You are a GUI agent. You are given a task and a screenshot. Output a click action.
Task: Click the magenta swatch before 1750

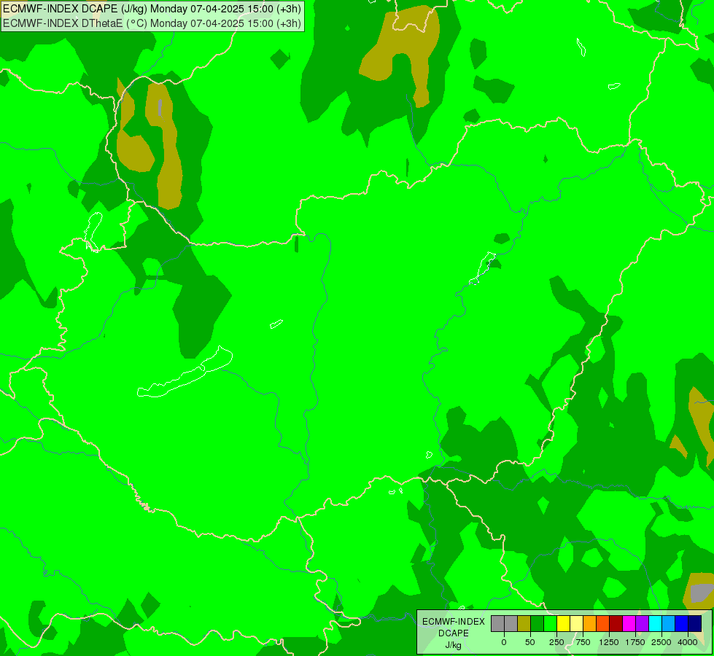pyautogui.click(x=629, y=623)
